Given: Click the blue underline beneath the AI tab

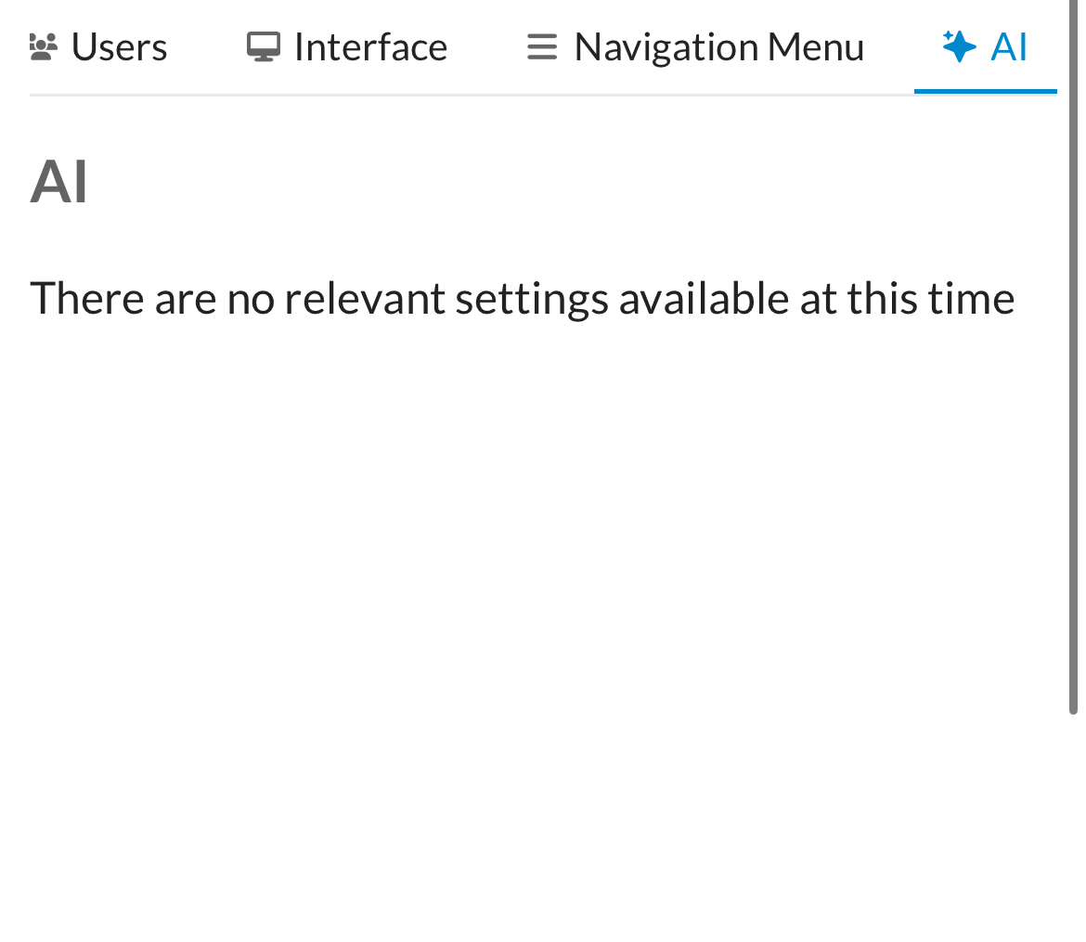Looking at the screenshot, I should [985, 91].
